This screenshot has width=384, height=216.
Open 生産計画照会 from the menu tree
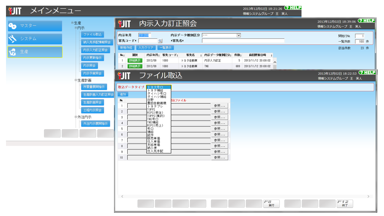pyautogui.click(x=92, y=102)
